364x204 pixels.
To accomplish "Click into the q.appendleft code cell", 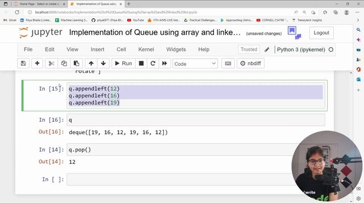I will 196,96.
